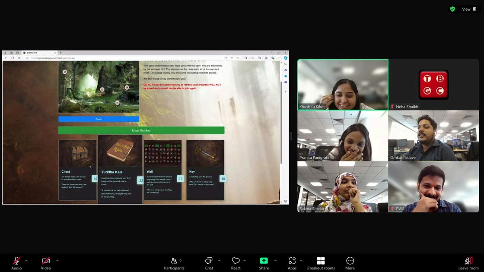Select Pranita Panigrahi's video tile
484x272 pixels.
click(343, 136)
